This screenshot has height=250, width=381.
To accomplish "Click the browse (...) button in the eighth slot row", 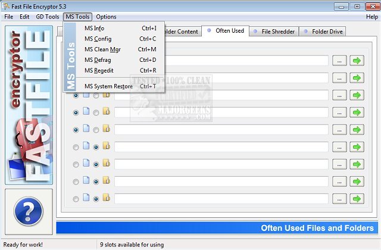I will 339,182.
